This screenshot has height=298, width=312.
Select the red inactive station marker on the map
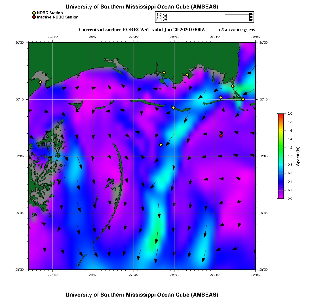[221, 136]
